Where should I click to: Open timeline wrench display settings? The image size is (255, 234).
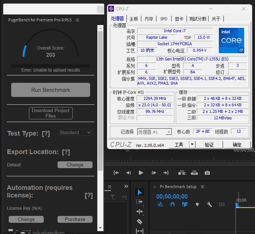click(x=209, y=204)
